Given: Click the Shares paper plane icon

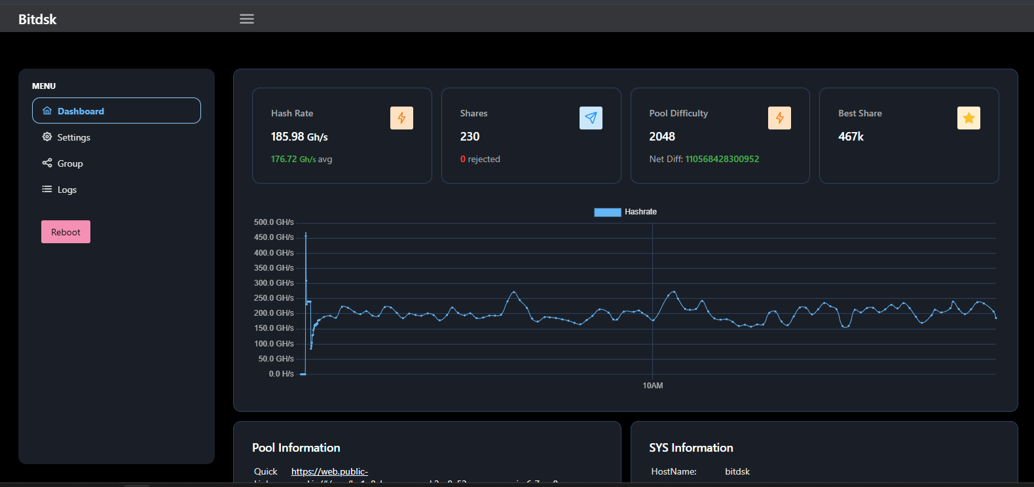Looking at the screenshot, I should [x=591, y=118].
